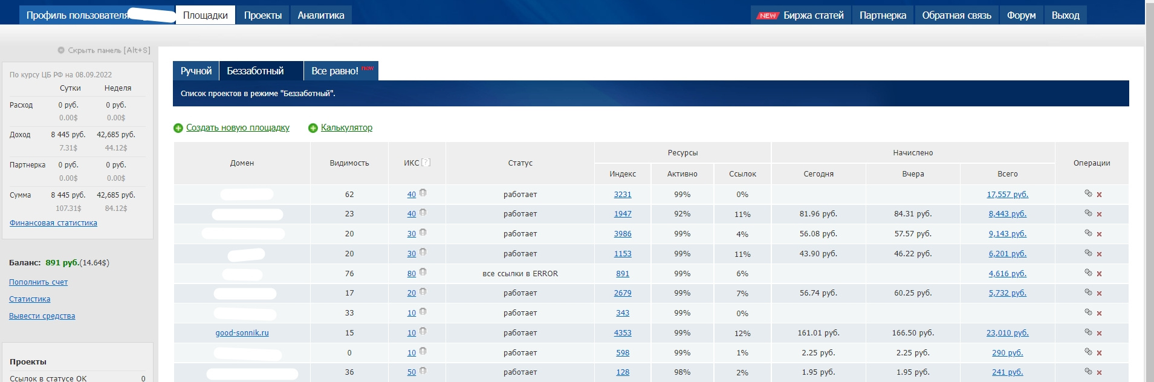Click the 17,557 руб. total link
Screen dimensions: 1154x382
(x=1007, y=194)
